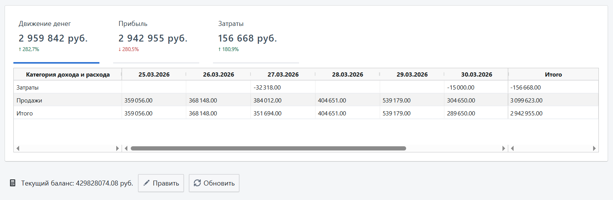The height and width of the screenshot is (200, 613).
Task: Select the Продажи row label
Action: [x=29, y=101]
